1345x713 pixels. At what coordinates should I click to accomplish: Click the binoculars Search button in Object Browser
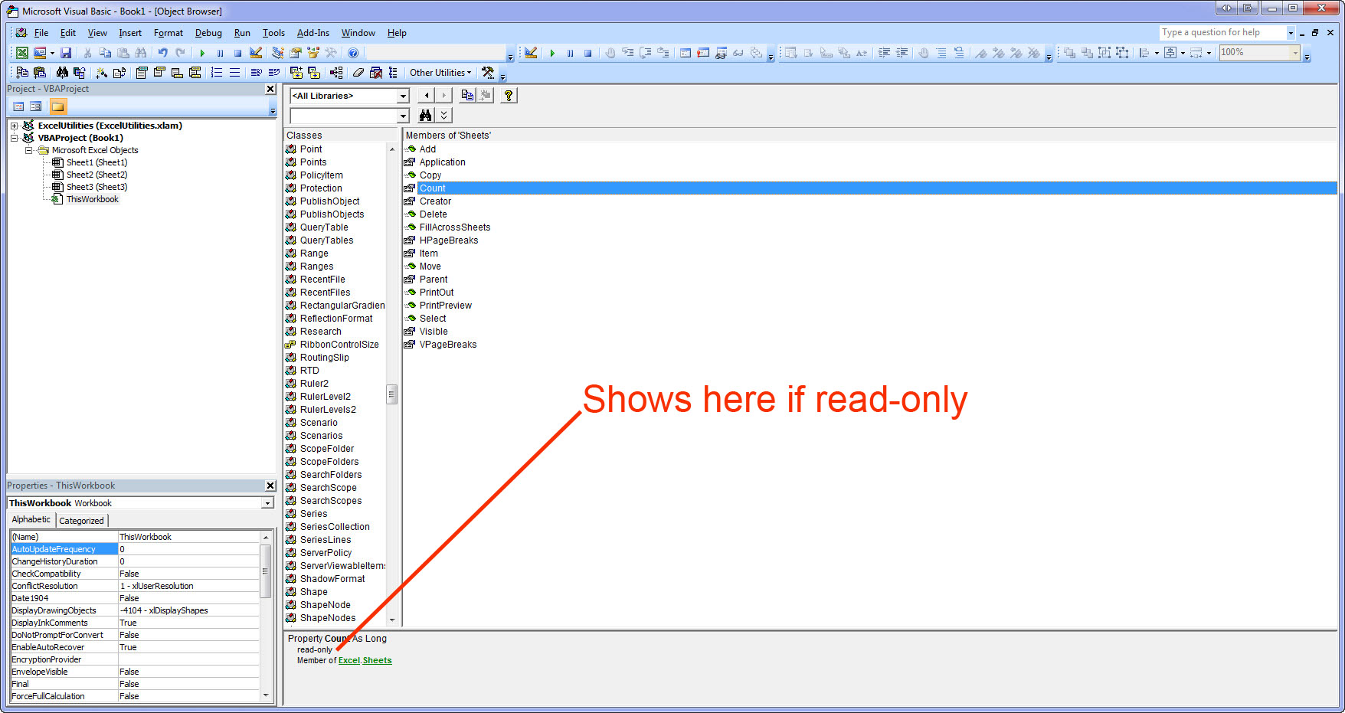426,115
